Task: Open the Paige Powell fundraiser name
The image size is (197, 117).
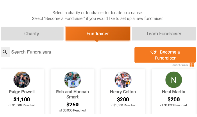Action: [22, 92]
